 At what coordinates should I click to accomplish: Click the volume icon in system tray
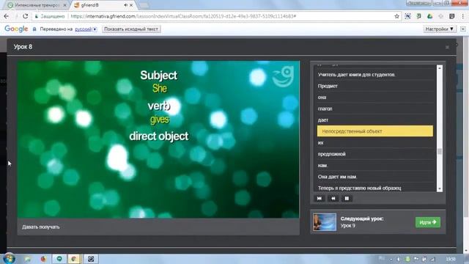[399, 259]
